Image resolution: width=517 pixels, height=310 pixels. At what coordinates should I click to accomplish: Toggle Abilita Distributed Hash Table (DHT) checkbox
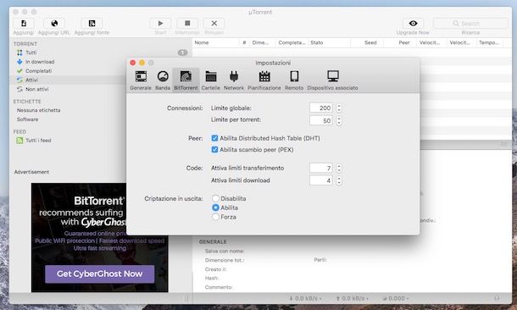(x=214, y=138)
